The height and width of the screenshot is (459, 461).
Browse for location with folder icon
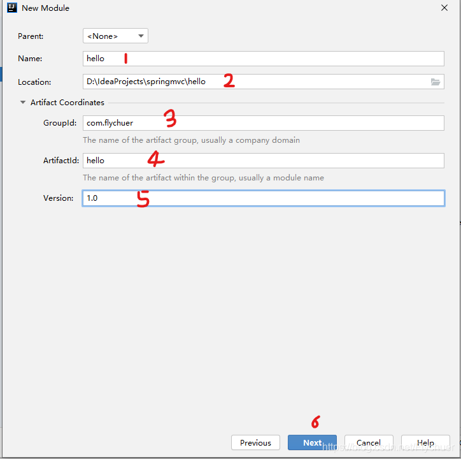coord(436,82)
